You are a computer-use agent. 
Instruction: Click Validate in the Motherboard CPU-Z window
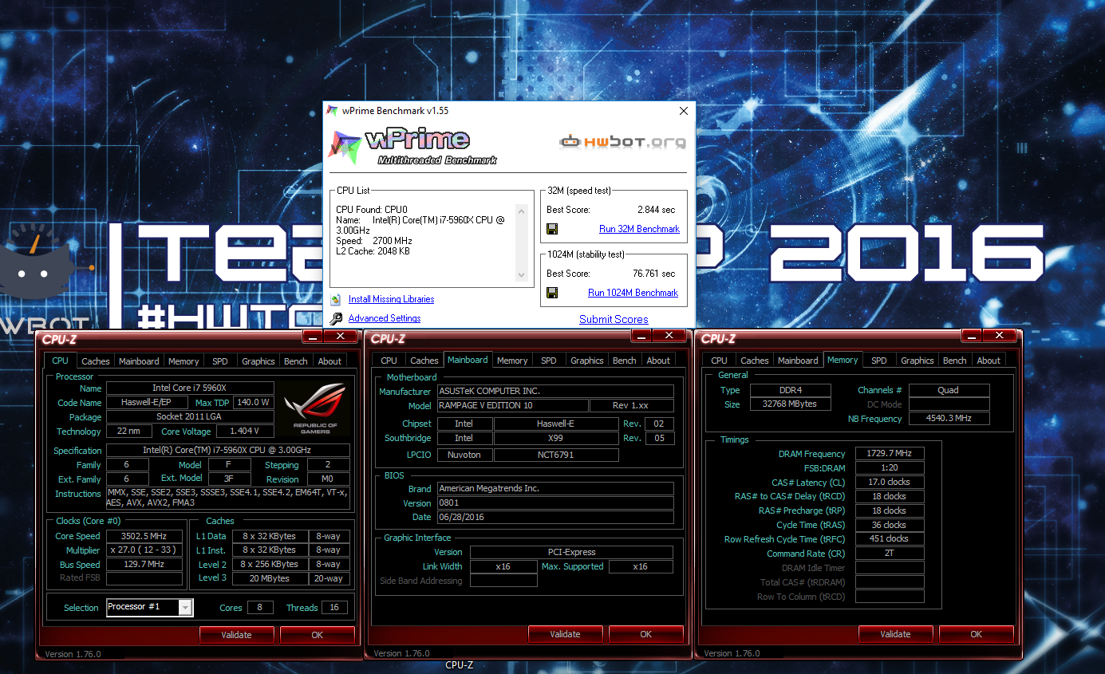coord(565,634)
